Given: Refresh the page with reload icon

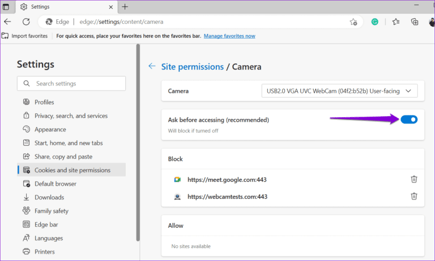Looking at the screenshot, I should click(26, 22).
